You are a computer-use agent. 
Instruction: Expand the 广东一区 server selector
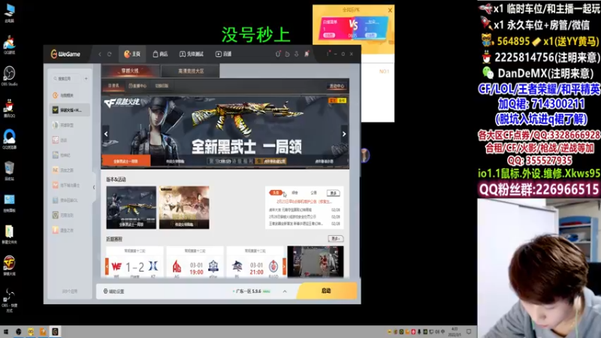tap(285, 291)
